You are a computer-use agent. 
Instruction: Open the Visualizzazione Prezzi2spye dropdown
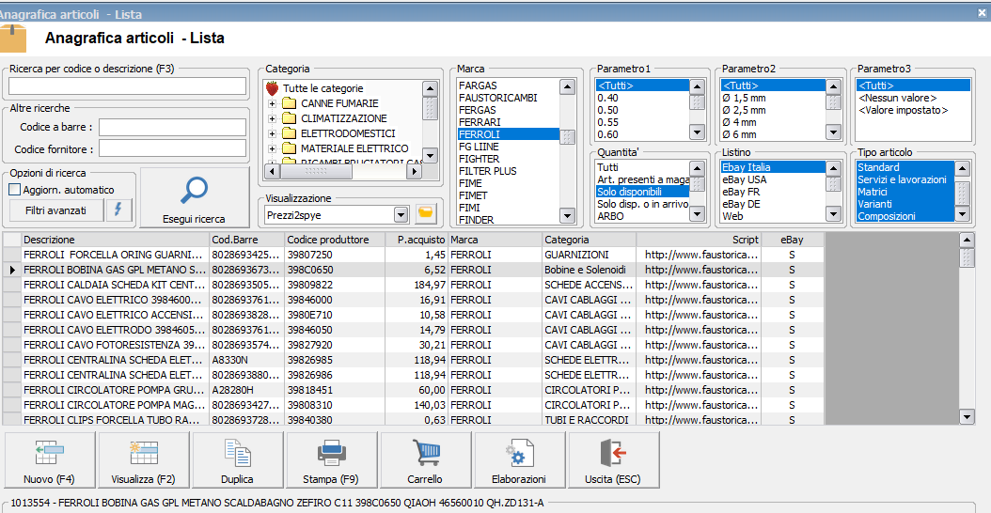pyautogui.click(x=401, y=215)
